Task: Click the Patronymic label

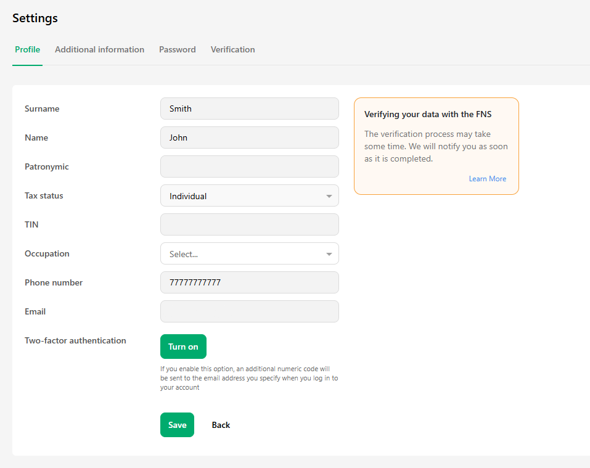Action: coord(47,166)
